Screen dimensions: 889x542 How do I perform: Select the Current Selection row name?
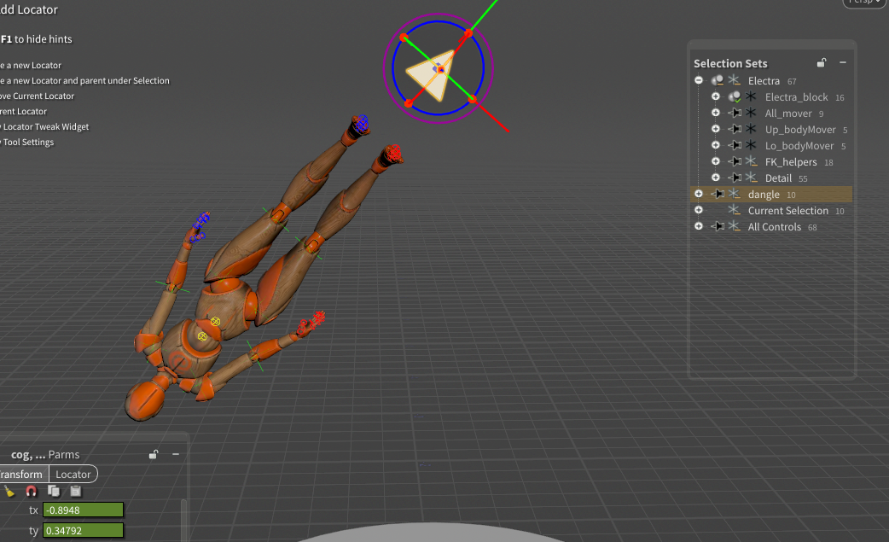coord(788,210)
